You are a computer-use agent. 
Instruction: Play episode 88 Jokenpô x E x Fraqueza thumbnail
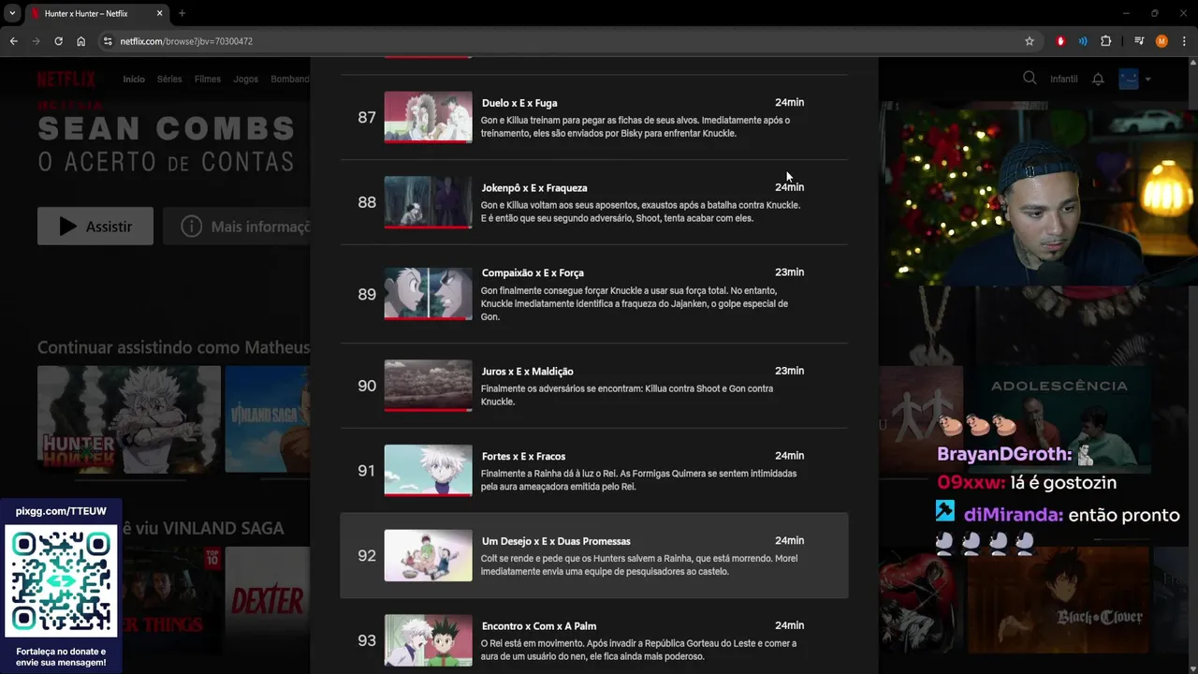click(428, 202)
